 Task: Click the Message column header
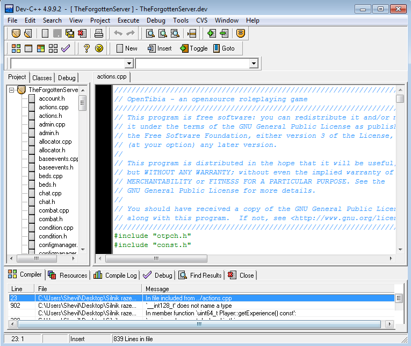[268, 289]
